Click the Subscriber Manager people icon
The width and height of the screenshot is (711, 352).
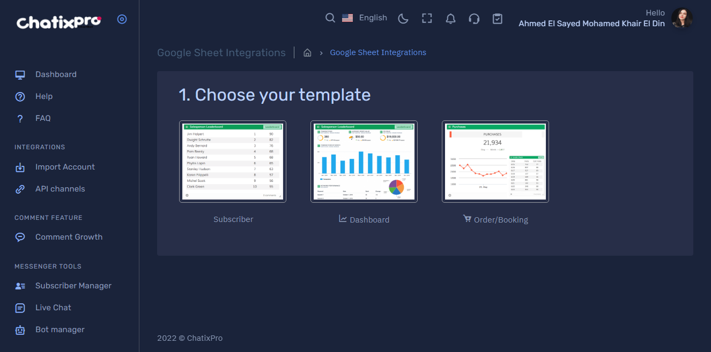pyautogui.click(x=20, y=286)
